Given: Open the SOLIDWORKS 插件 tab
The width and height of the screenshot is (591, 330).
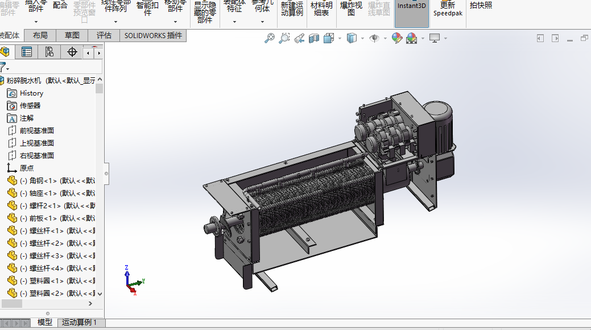Looking at the screenshot, I should tap(154, 35).
